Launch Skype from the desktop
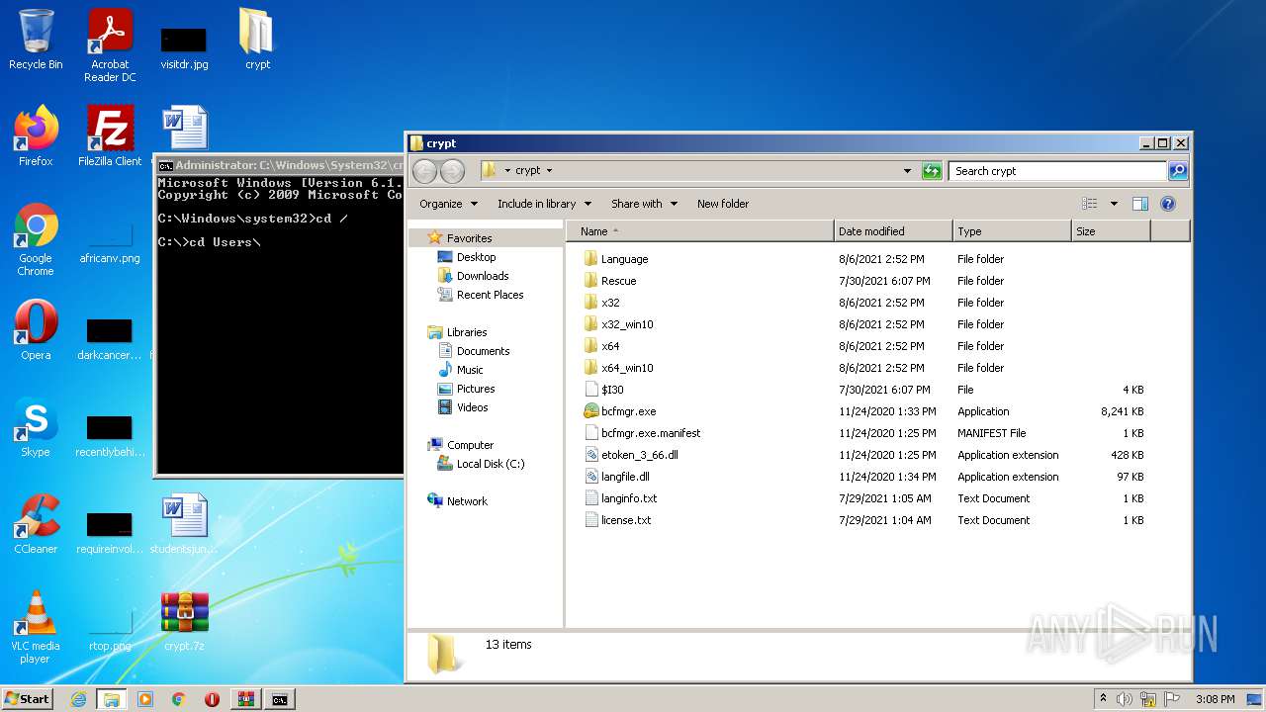This screenshot has height=712, width=1266. tap(36, 427)
